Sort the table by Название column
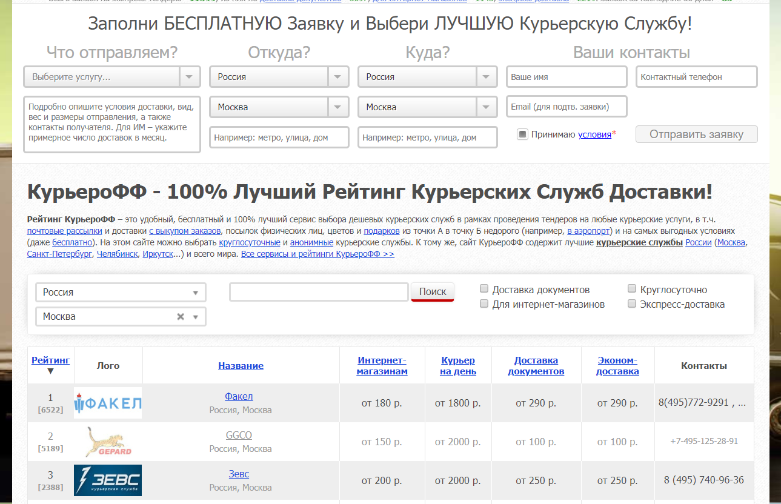Image resolution: width=781 pixels, height=504 pixels. 241,366
